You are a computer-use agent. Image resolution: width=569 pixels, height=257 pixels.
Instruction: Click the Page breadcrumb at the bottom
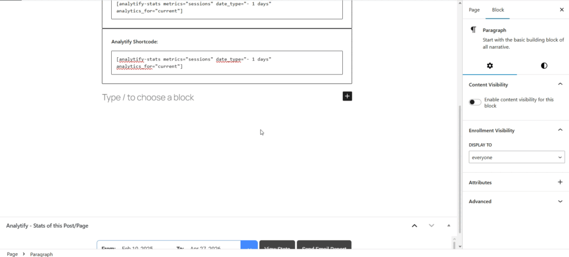(12, 254)
